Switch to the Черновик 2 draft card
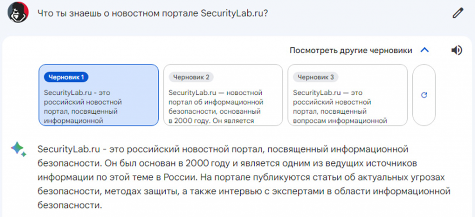Image resolution: width=475 pixels, height=217 pixels. coord(223,95)
